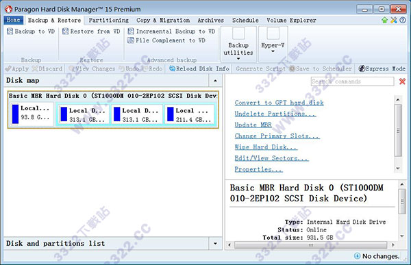This screenshot has height=265, width=411.
Task: Click the horizontal scrollbar thumb in info panel
Action: click(x=310, y=245)
